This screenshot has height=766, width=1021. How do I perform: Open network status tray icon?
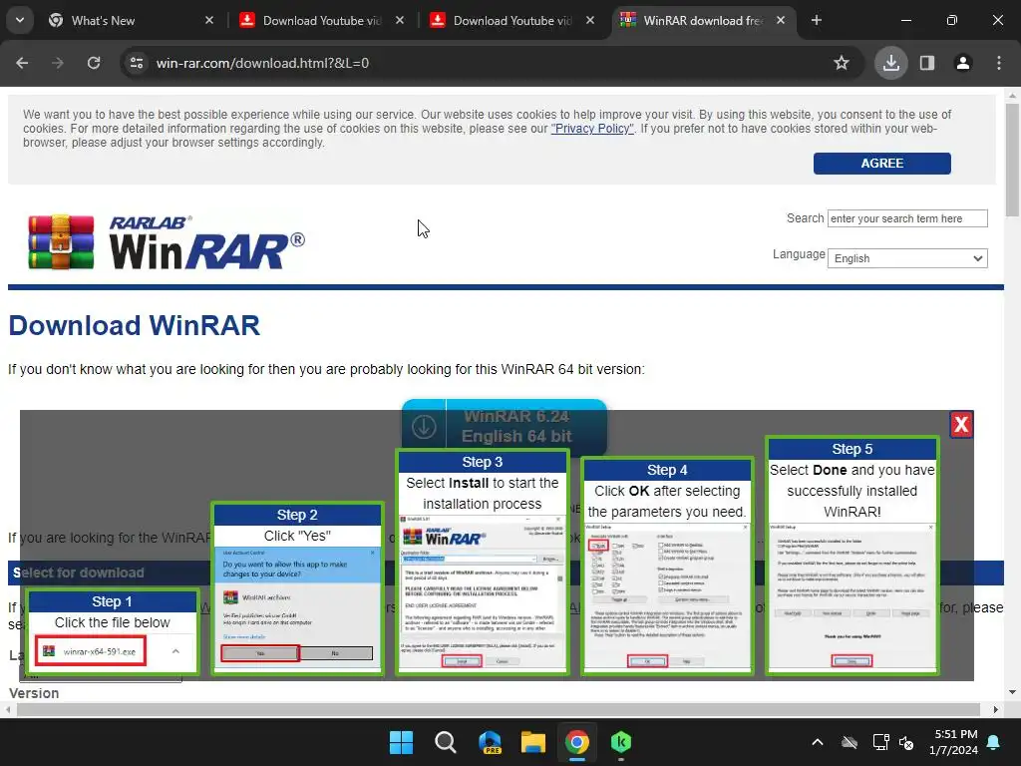[880, 742]
